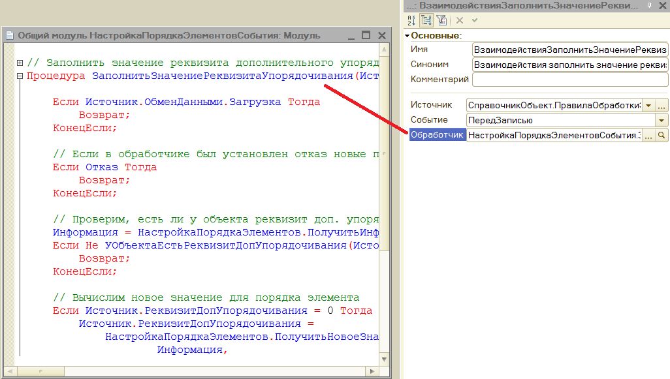
Task: Click the cancel (X) icon in properties toolbar
Action: click(x=460, y=20)
